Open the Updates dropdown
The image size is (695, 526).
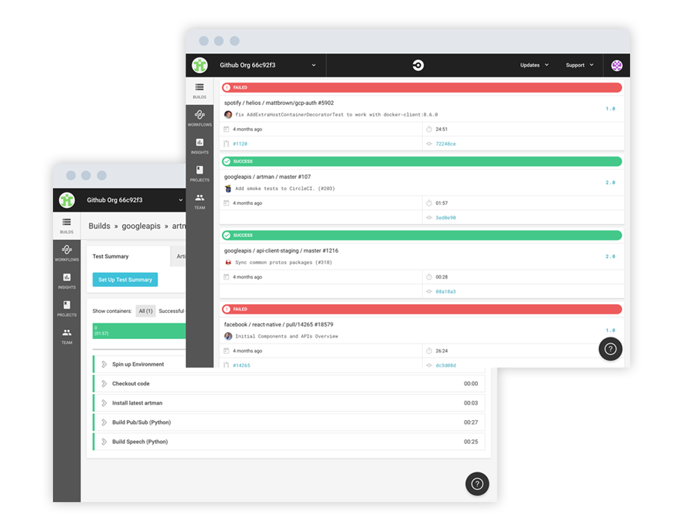click(x=534, y=65)
